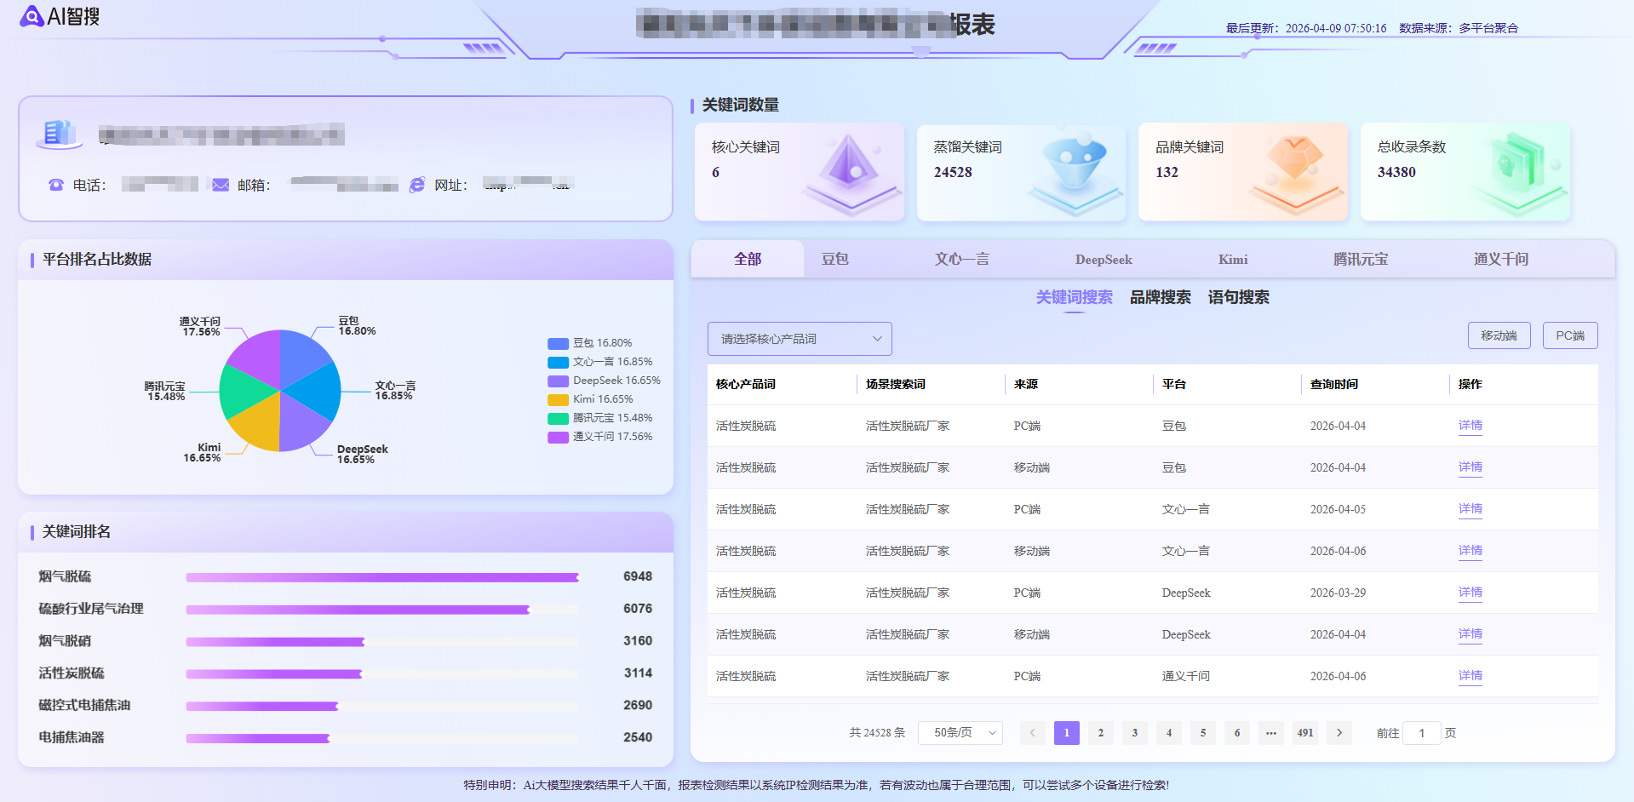Go to last page 491
This screenshot has height=802, width=1634.
point(1305,733)
